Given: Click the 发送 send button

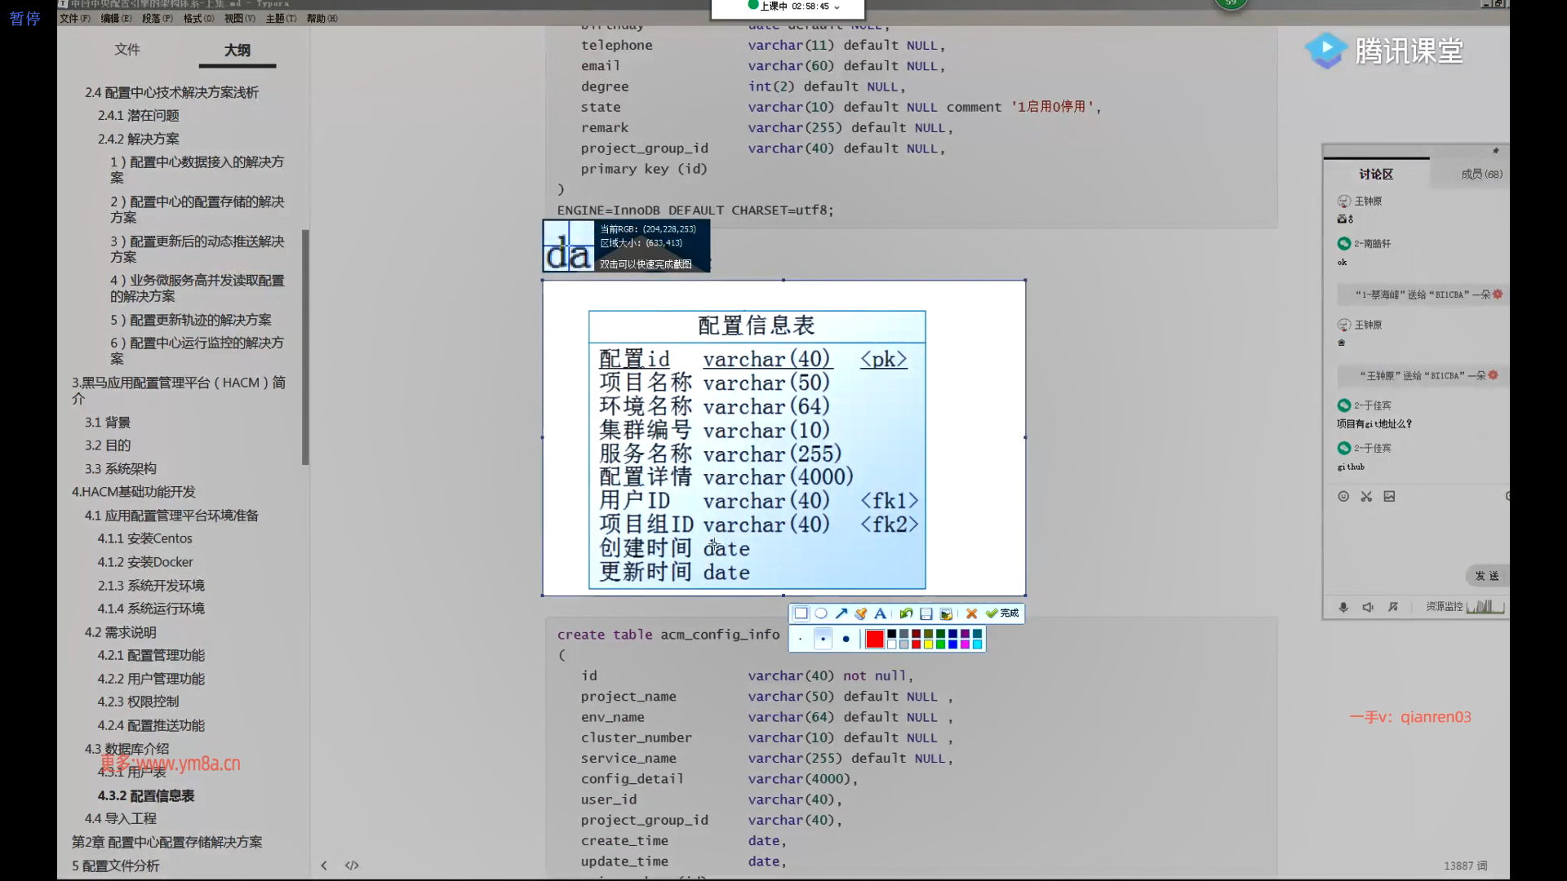Looking at the screenshot, I should click(1487, 576).
